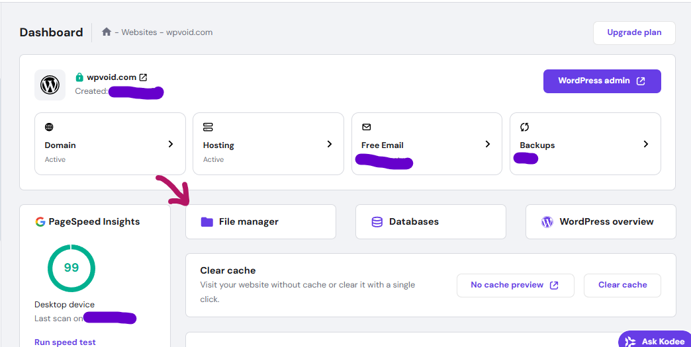
Task: Click the Kodee assistant icon
Action: (x=631, y=341)
